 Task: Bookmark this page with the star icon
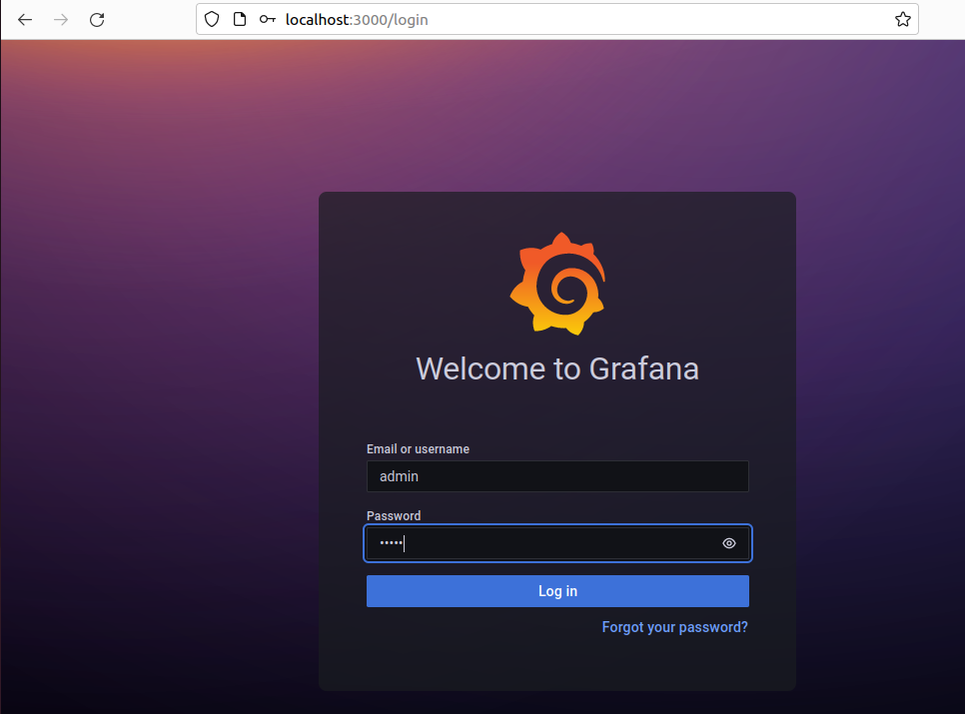pos(902,20)
